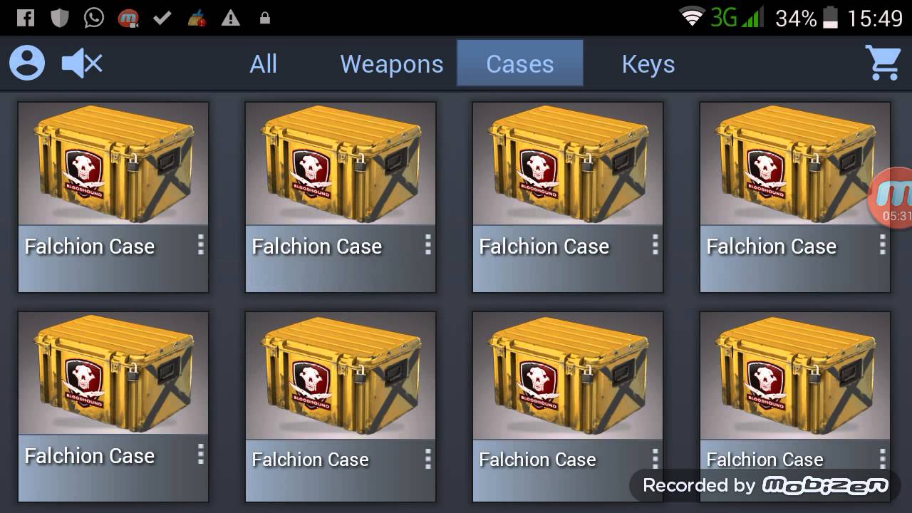Tap the warning triangle status bar icon
Viewport: 912px width, 513px height.
coord(230,19)
